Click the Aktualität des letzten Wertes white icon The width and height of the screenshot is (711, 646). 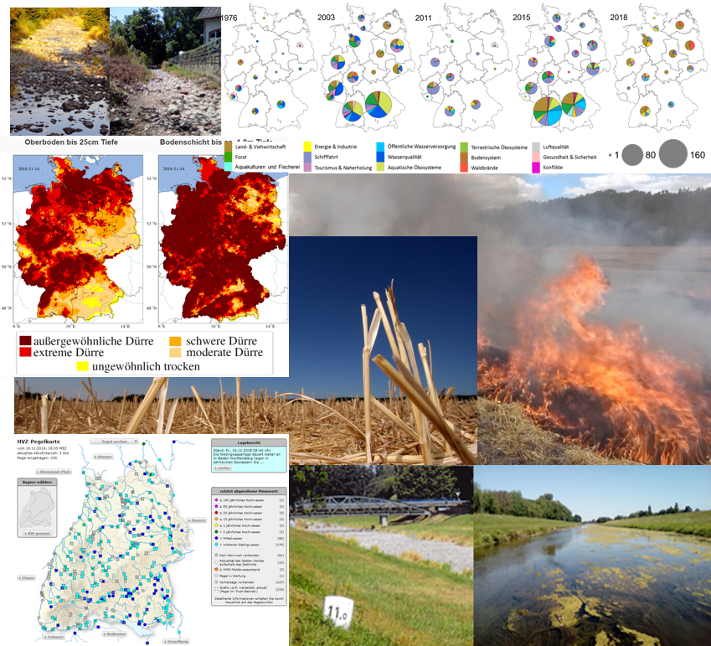(x=216, y=561)
